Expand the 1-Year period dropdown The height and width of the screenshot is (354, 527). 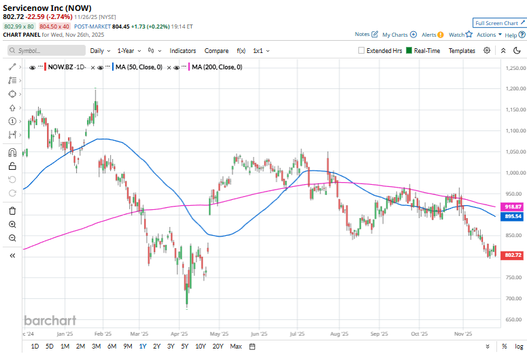[128, 50]
